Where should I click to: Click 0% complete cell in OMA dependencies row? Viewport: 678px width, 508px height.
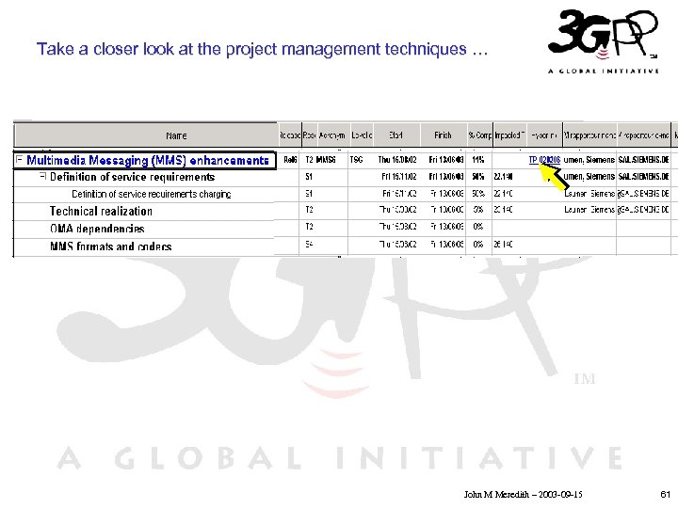(x=477, y=227)
